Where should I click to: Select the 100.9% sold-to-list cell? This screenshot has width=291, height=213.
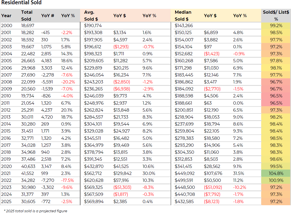[276, 180]
